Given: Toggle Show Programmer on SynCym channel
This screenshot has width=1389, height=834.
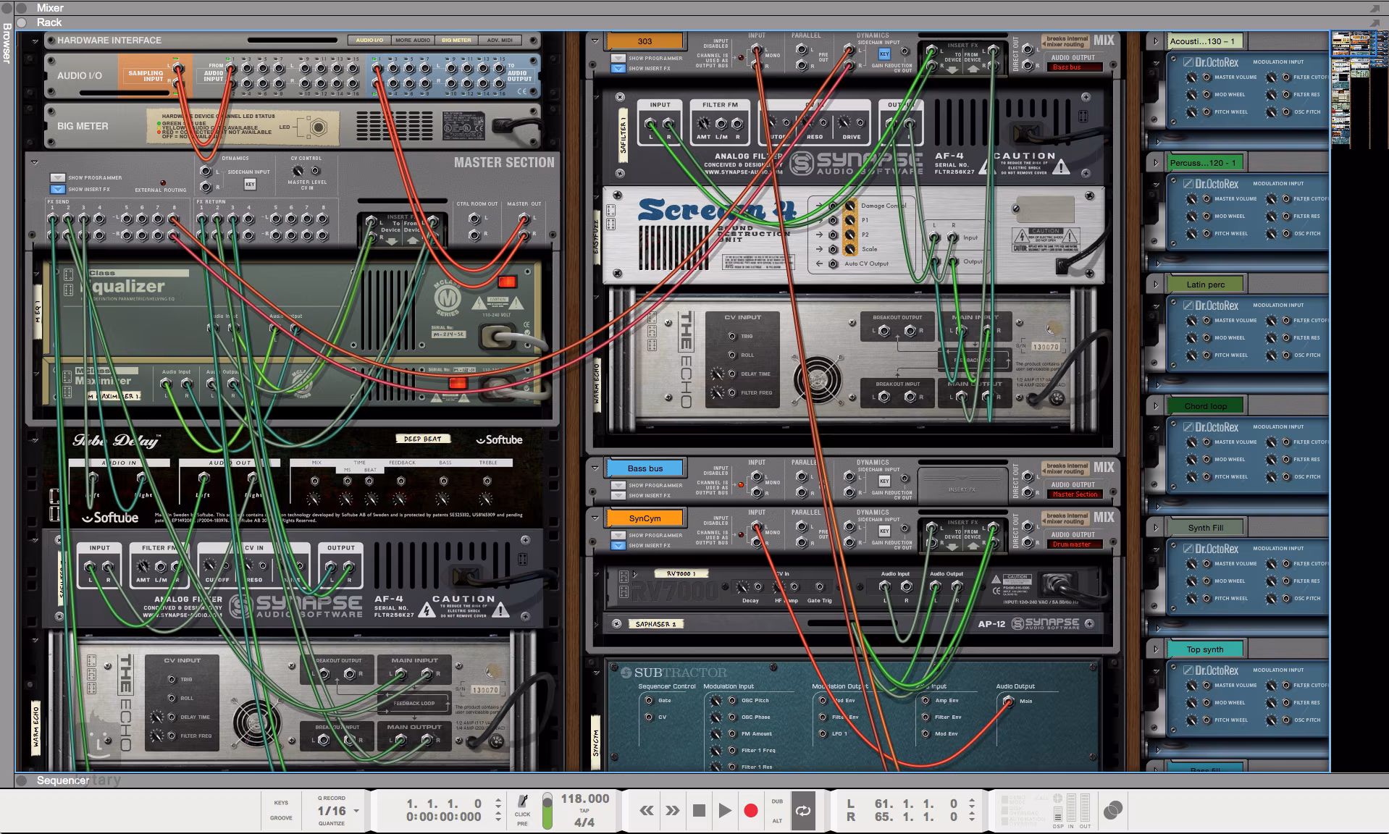Looking at the screenshot, I should tap(618, 536).
